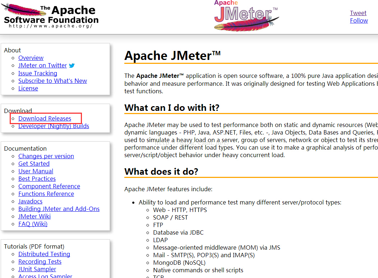Click the Documentation section heading
The height and width of the screenshot is (278, 378).
25,149
